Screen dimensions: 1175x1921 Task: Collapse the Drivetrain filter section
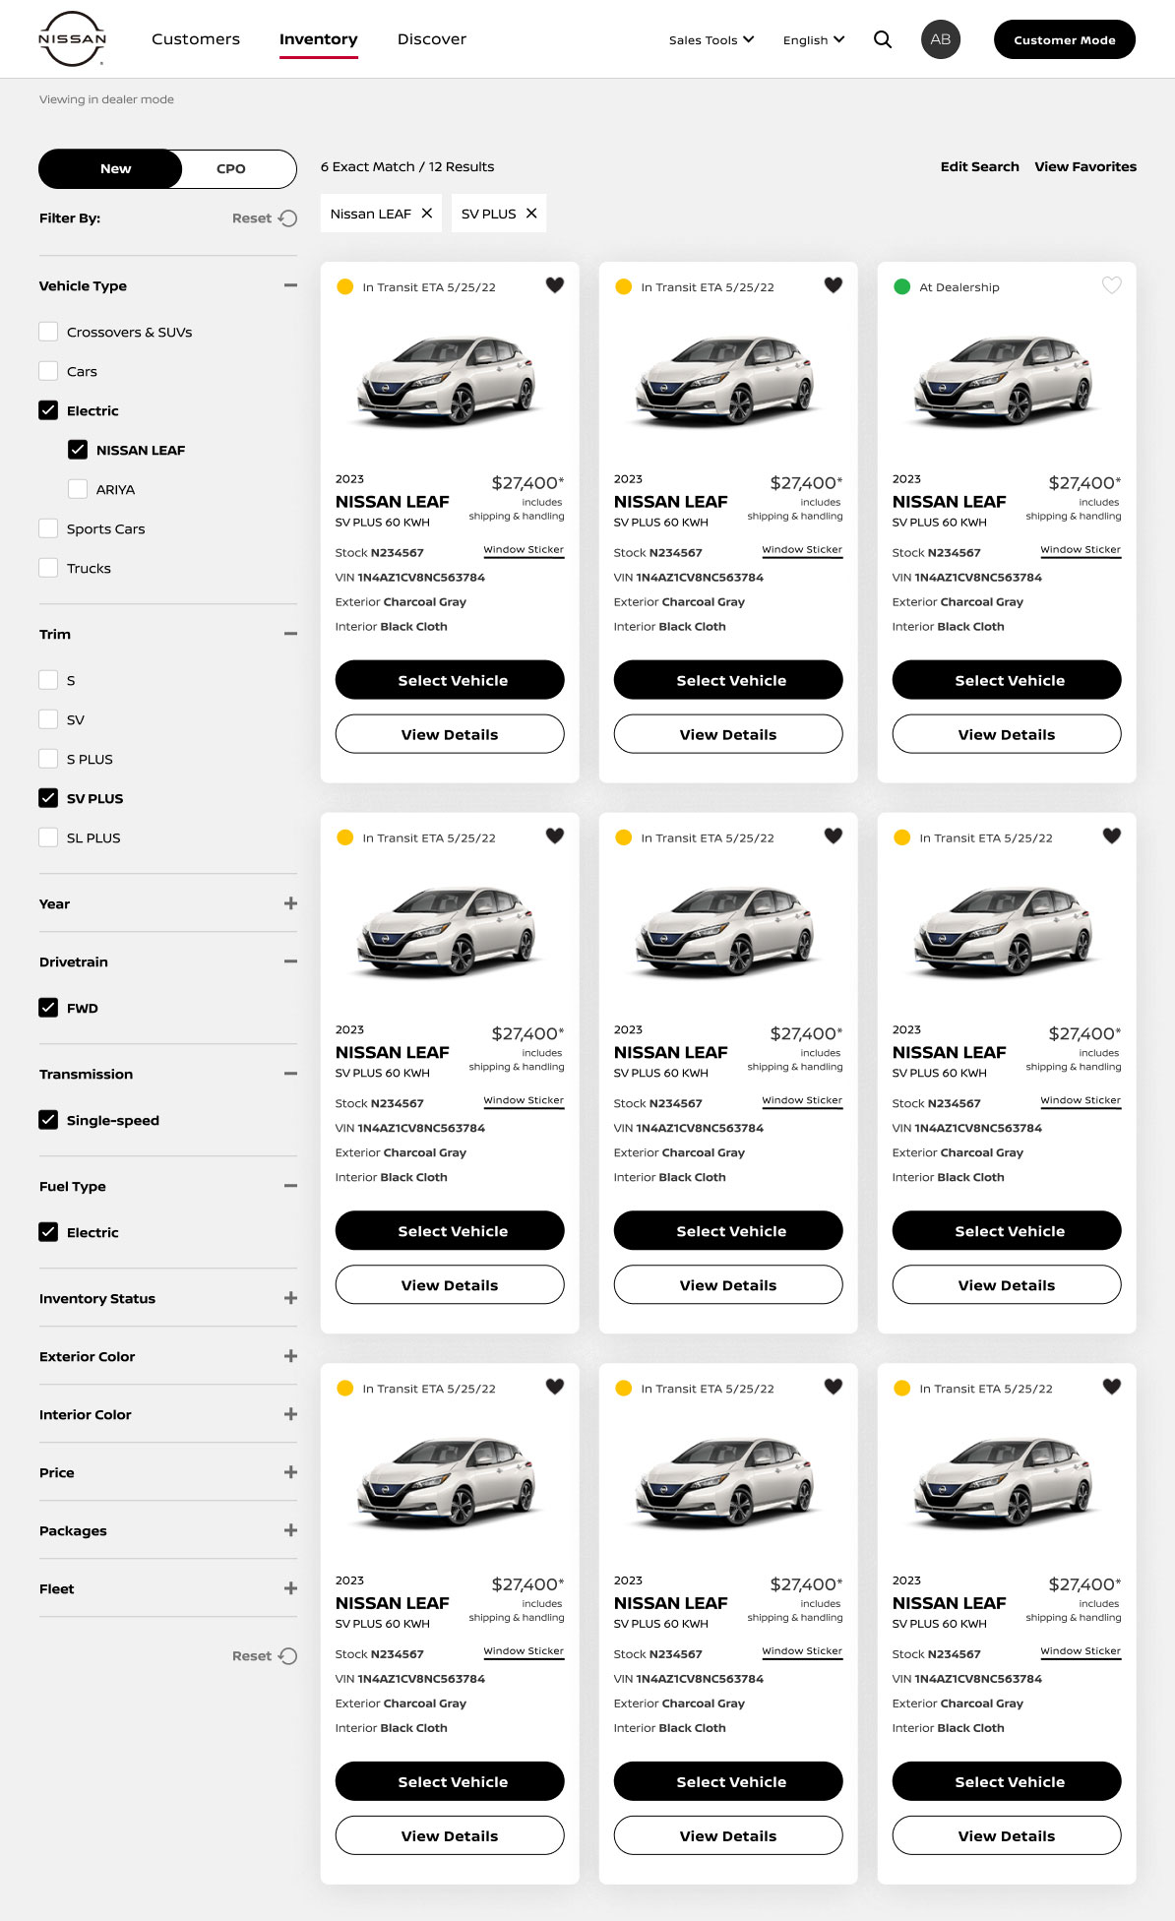tap(290, 961)
